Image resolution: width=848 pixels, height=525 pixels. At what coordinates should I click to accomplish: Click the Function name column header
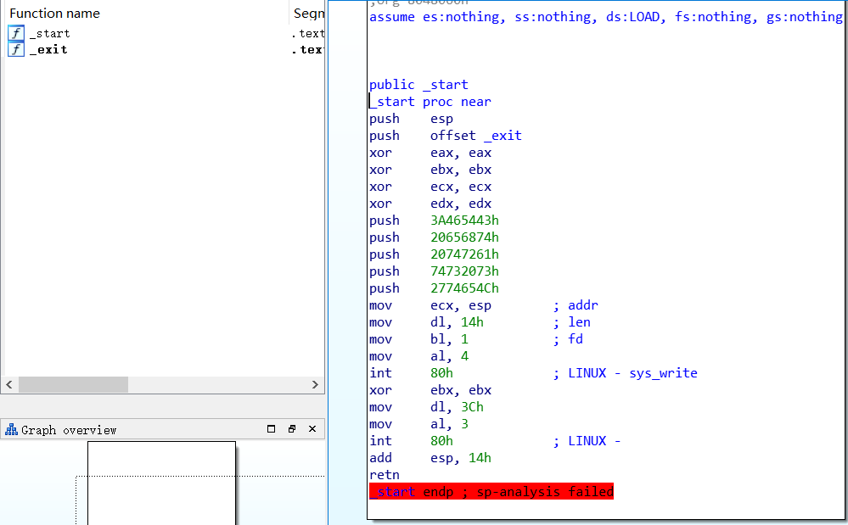coord(54,14)
